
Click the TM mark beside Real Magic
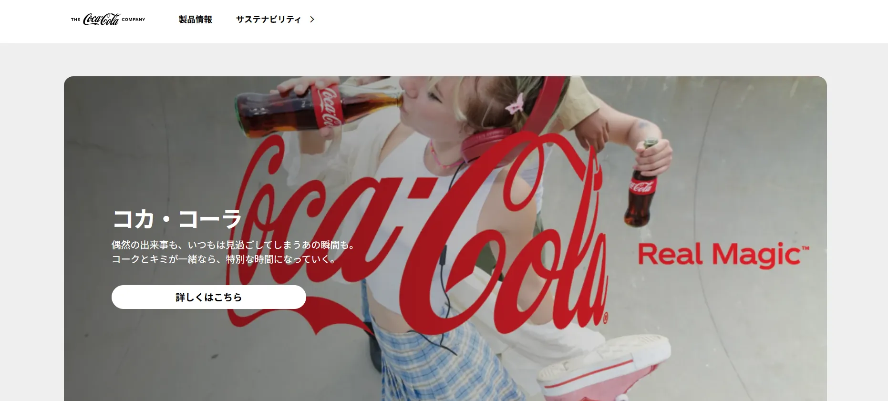tap(805, 248)
